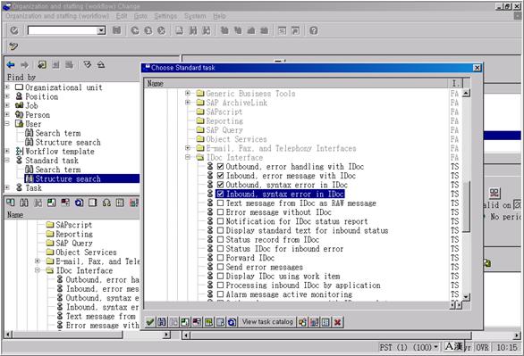Uncheck Inbound, error message with IDoc
The image size is (524, 356).
(x=220, y=176)
